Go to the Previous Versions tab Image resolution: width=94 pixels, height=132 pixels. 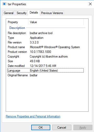point(52,13)
